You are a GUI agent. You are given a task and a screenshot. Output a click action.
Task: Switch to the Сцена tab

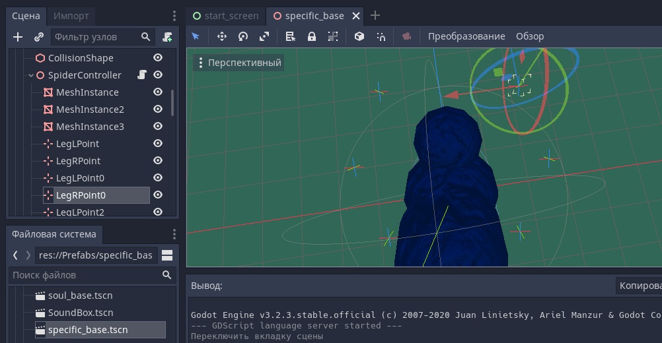[26, 16]
